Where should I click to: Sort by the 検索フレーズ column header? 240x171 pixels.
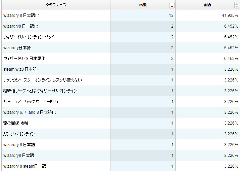coord(56,5)
